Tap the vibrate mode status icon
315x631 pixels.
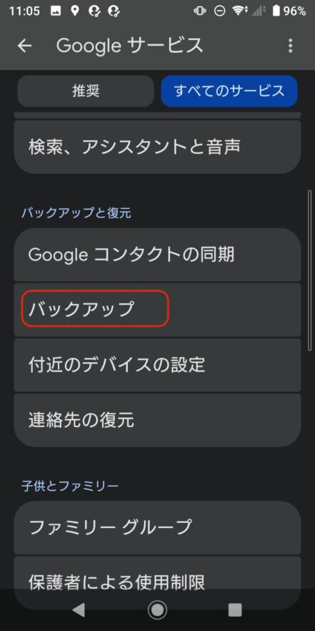pyautogui.click(x=200, y=11)
